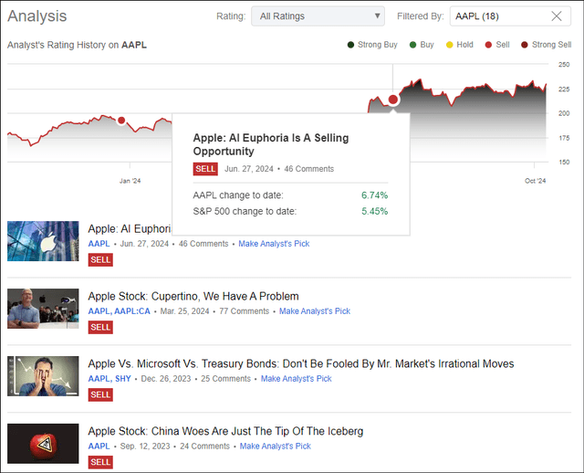Open the Apple: AI Euphoria article in the list

point(130,228)
